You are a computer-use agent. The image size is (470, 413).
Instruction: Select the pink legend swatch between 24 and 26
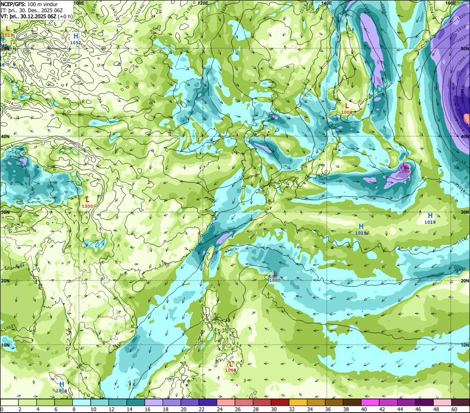226,403
